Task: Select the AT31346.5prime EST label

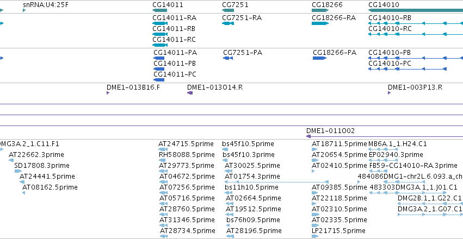Action: 187,220
